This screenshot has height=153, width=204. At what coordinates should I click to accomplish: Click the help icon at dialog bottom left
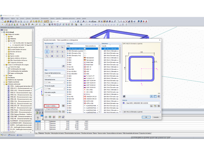click(46, 117)
